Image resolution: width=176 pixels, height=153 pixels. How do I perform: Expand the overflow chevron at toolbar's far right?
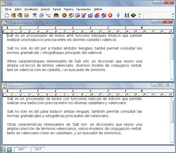(173, 15)
